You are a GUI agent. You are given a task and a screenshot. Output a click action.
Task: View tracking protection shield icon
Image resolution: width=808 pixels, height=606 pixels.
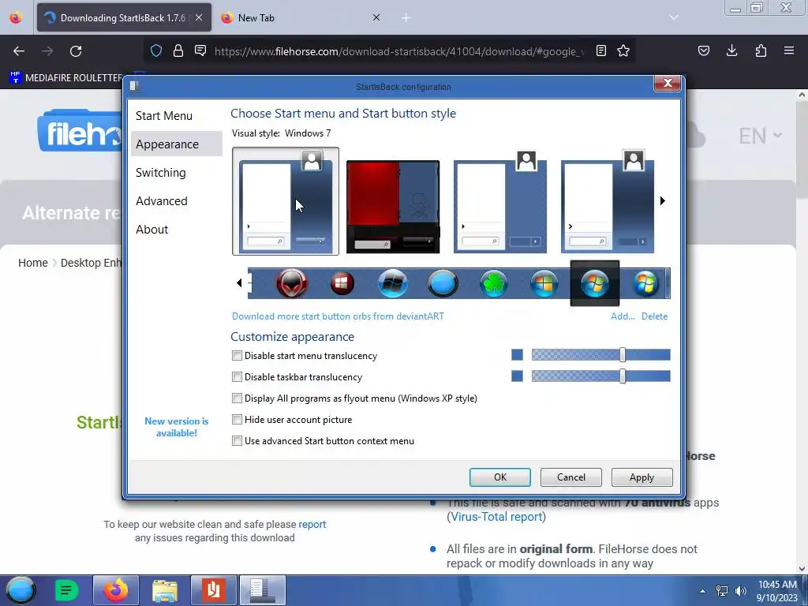[x=156, y=50]
